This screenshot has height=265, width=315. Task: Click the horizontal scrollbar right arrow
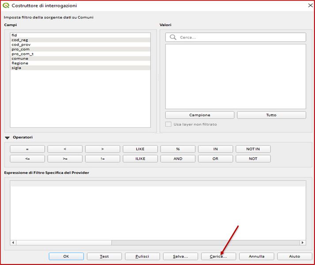(303, 242)
